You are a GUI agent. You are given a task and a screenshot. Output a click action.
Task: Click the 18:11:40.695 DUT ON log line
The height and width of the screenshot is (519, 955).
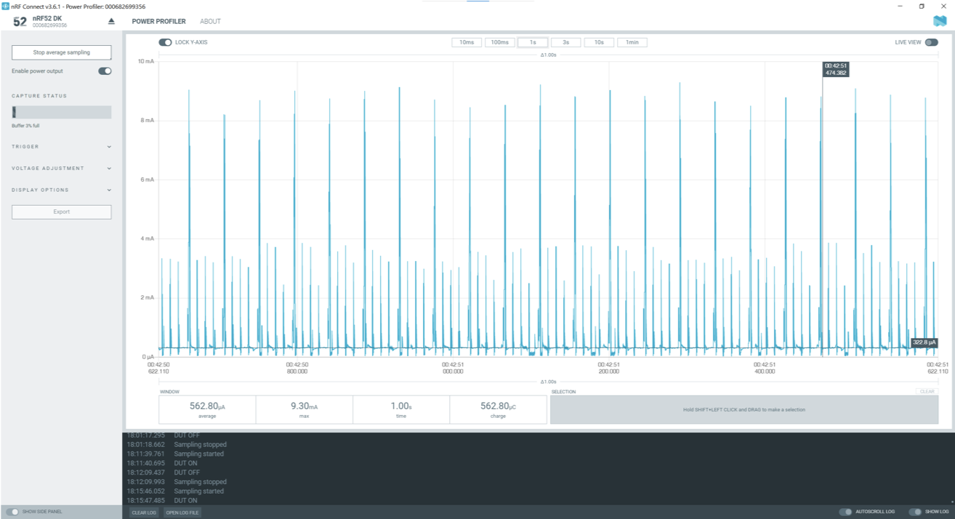162,463
